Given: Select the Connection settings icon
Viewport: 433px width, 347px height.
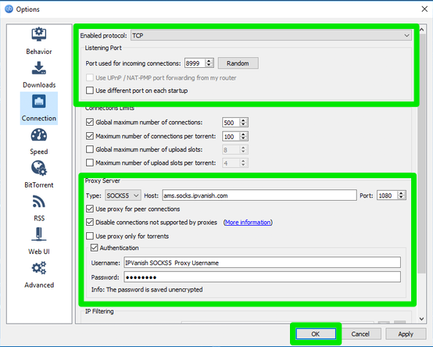Looking at the screenshot, I should click(x=38, y=102).
